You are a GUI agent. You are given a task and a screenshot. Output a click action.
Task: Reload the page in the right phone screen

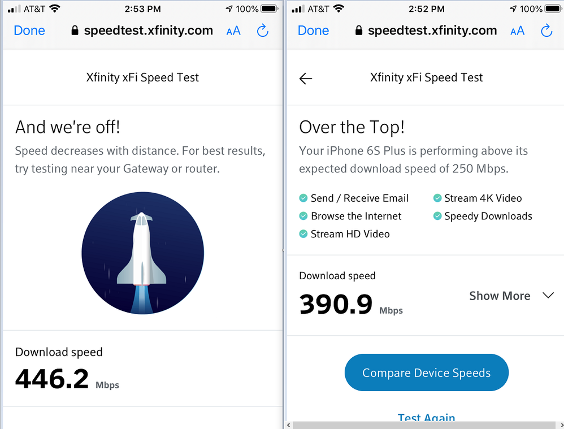(546, 31)
